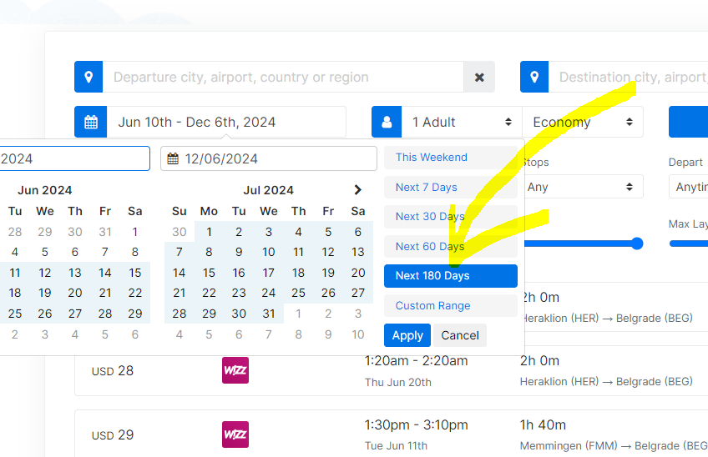Click the USD 28 flight price

click(113, 371)
